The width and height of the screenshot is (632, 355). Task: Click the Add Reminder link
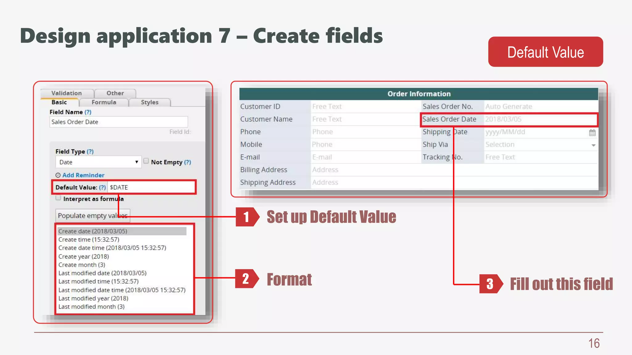[x=83, y=175]
